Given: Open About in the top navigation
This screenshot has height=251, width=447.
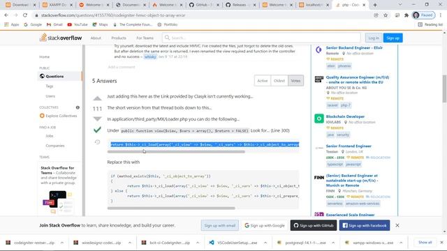Looking at the screenshot, I should 96,38.
